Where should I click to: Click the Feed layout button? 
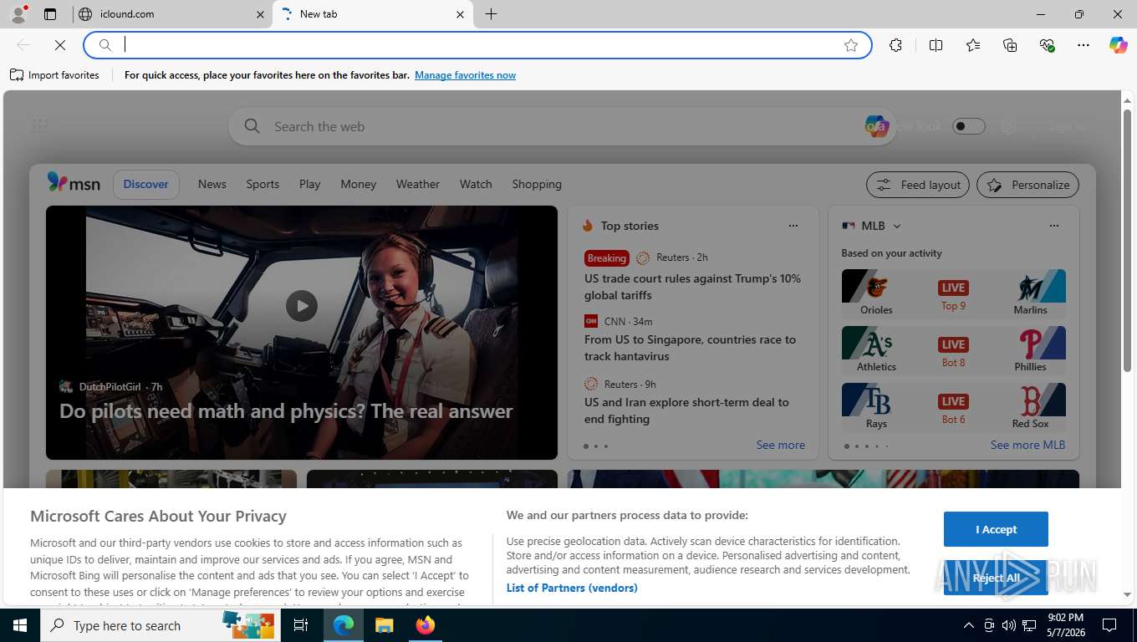pyautogui.click(x=918, y=185)
